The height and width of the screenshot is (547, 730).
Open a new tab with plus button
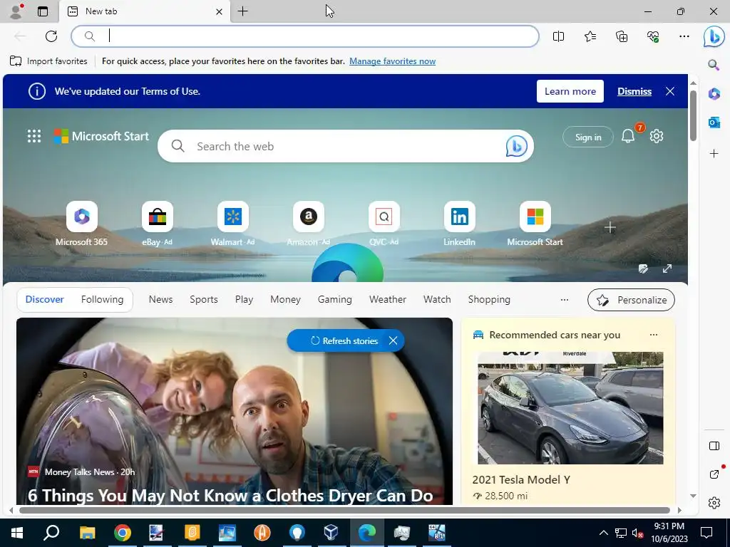pos(242,11)
